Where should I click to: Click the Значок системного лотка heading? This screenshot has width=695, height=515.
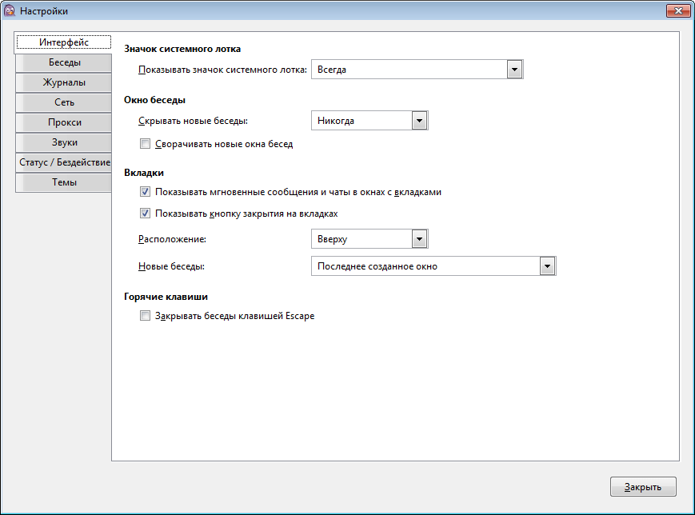pos(182,49)
